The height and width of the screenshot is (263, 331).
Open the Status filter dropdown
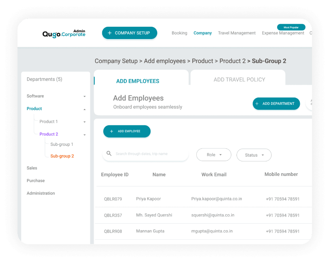[x=254, y=155]
